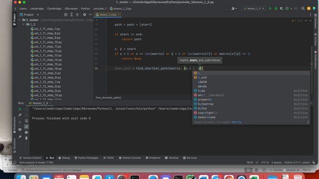Click the 'cembridge' breadcrumb in the navigation bar
The height and width of the screenshot is (179, 319).
click(37, 8)
